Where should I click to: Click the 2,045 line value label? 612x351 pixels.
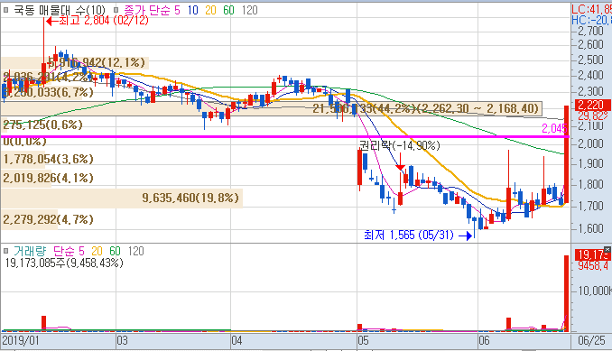tap(553, 128)
